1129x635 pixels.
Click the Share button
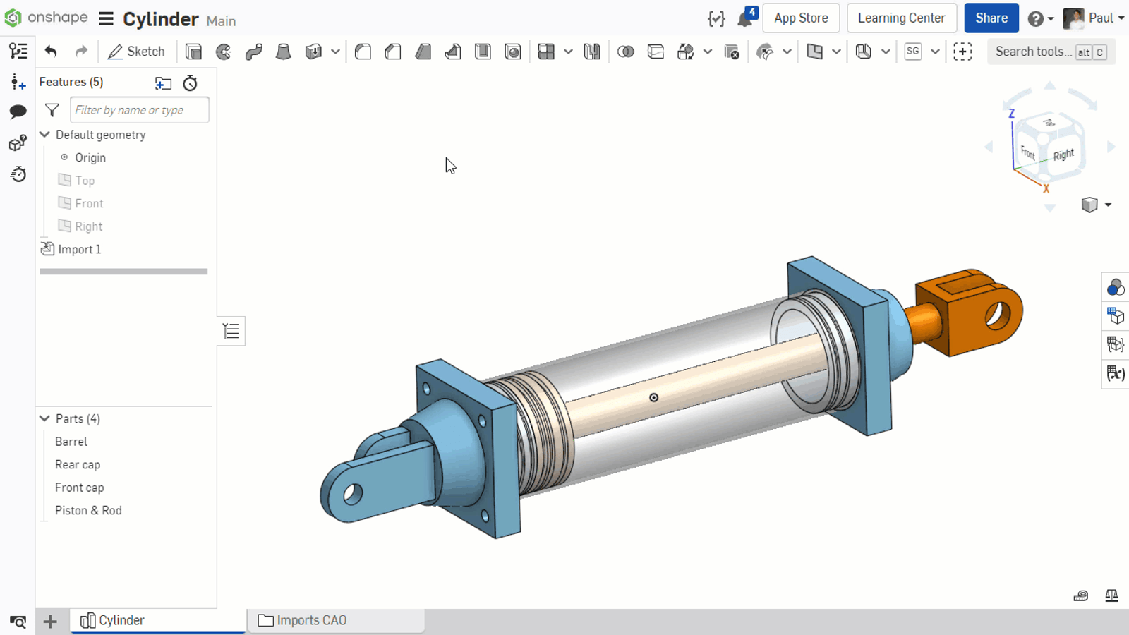click(x=991, y=18)
